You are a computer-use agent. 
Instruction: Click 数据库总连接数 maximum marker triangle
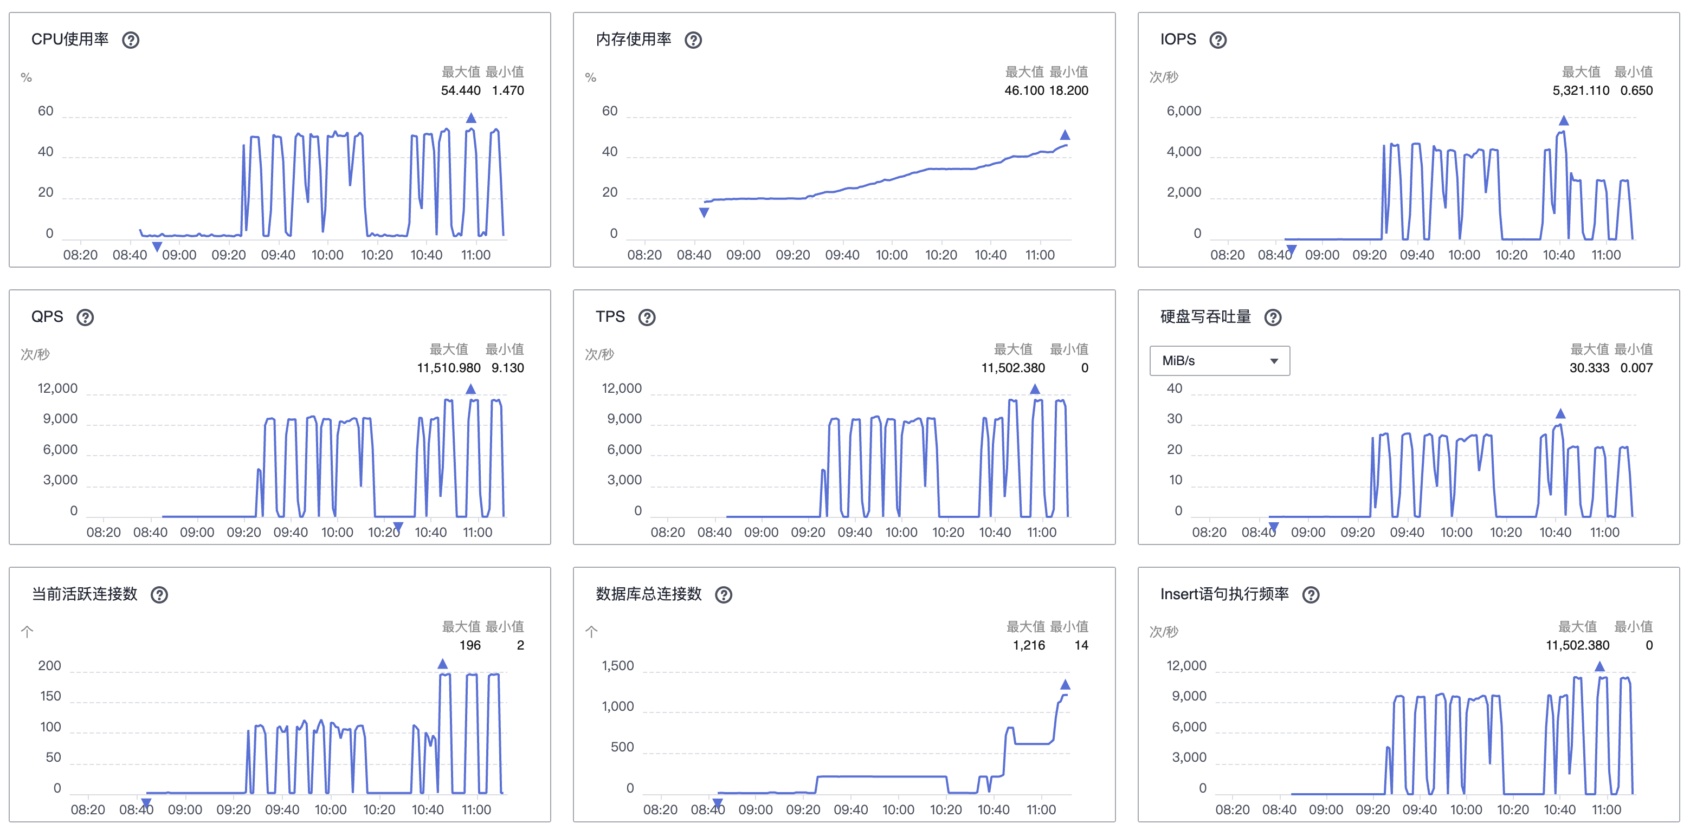pyautogui.click(x=1065, y=684)
